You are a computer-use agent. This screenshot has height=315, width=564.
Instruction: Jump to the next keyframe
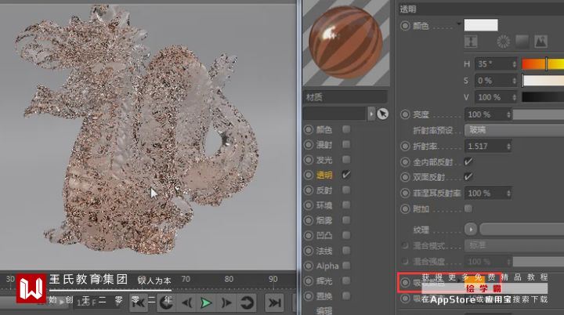click(247, 302)
